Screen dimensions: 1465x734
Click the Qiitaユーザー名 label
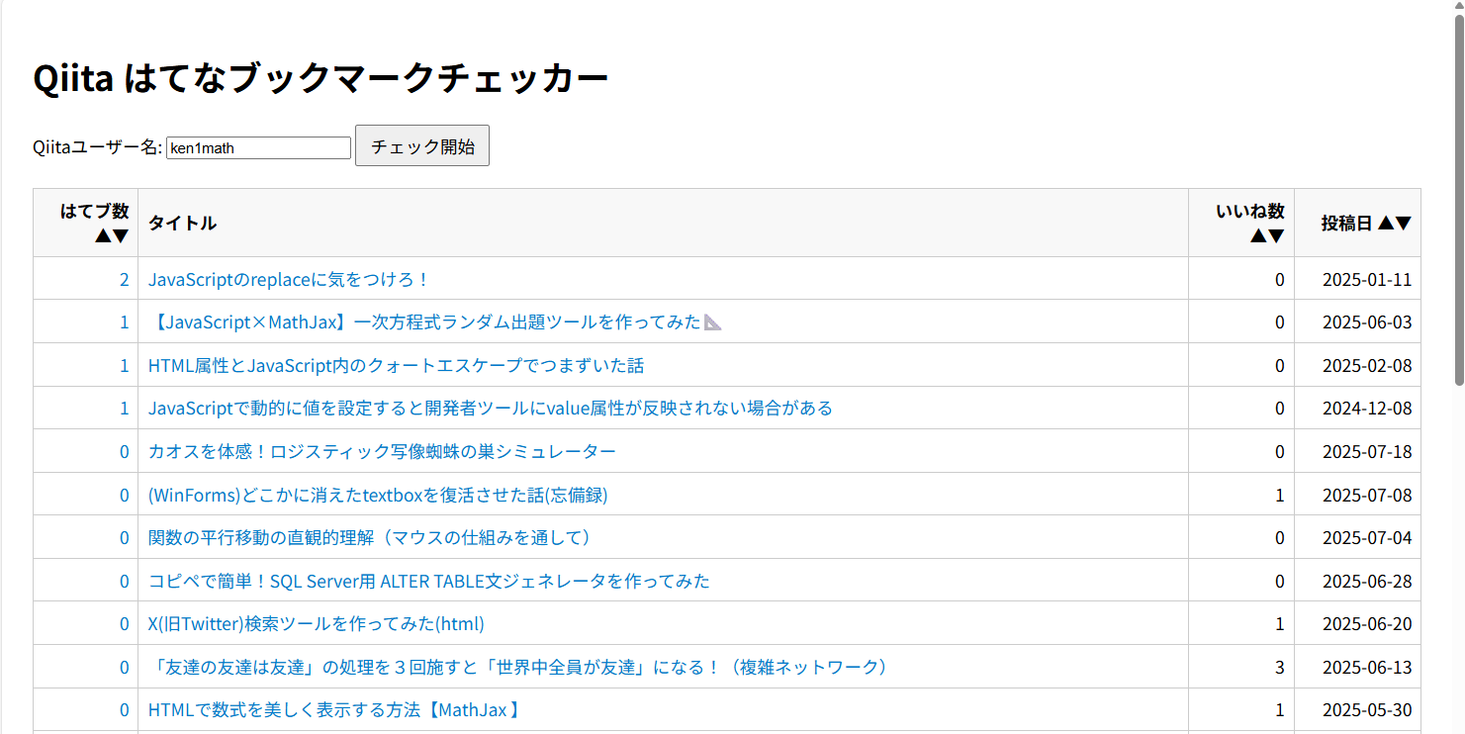pyautogui.click(x=98, y=147)
